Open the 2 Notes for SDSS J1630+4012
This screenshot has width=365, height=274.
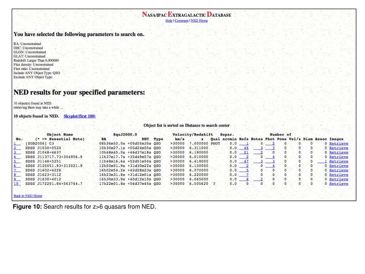[x=258, y=179]
